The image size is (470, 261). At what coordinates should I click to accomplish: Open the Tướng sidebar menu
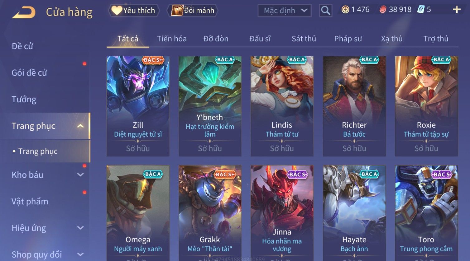[24, 100]
